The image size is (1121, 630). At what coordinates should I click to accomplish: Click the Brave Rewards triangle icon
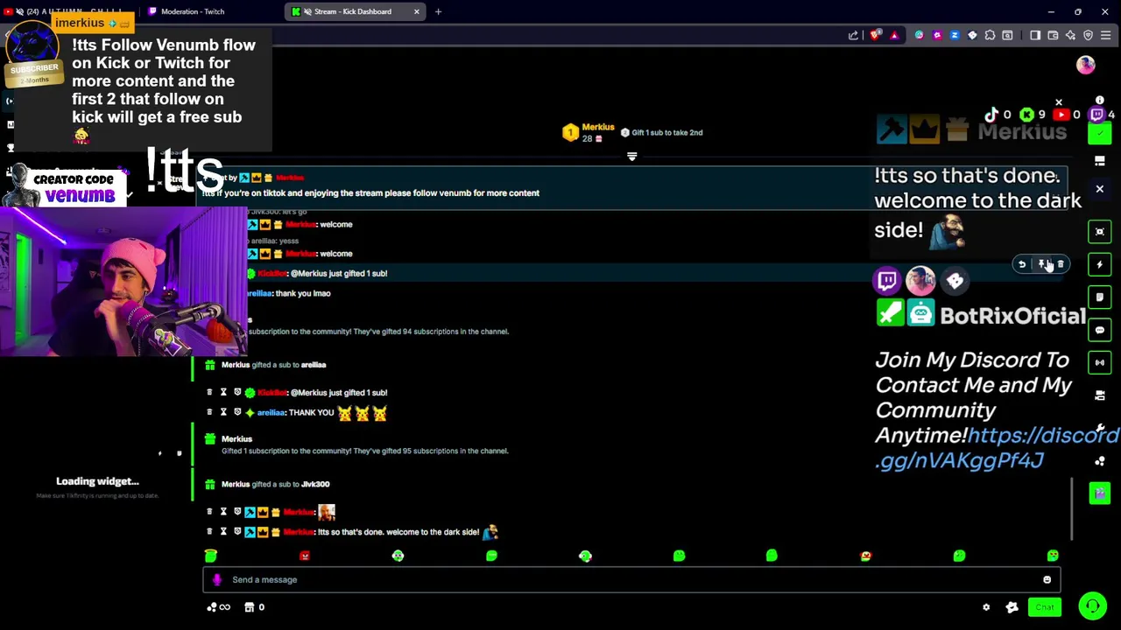893,35
